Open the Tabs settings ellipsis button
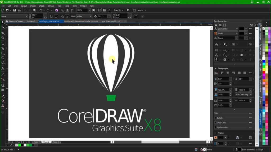 tap(250, 113)
